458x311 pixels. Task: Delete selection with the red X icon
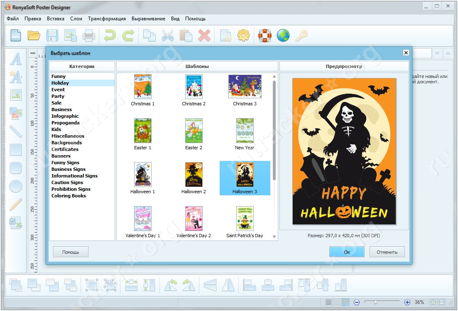pyautogui.click(x=204, y=35)
